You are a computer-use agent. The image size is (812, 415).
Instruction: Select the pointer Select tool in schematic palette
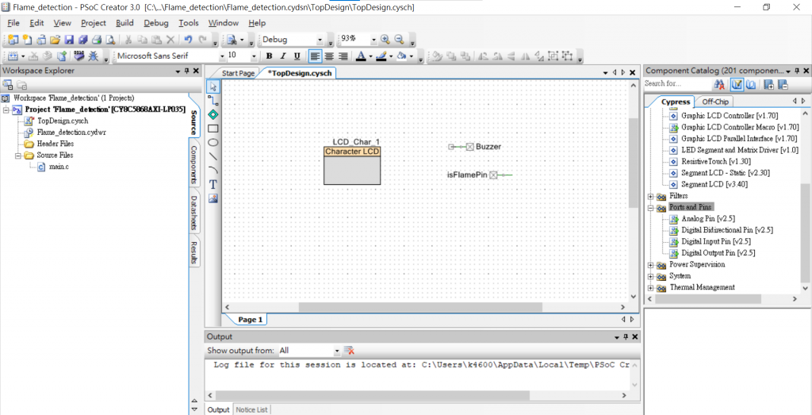click(x=213, y=86)
